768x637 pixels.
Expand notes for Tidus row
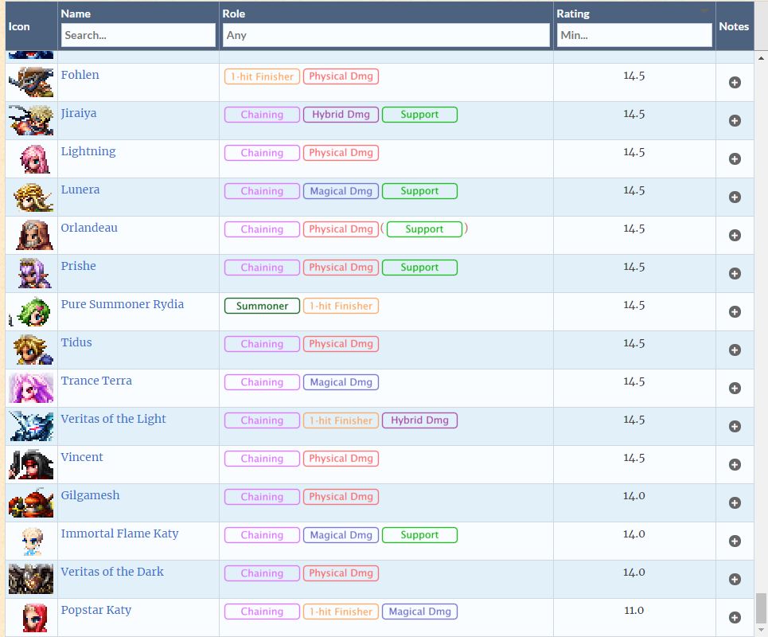click(x=735, y=350)
